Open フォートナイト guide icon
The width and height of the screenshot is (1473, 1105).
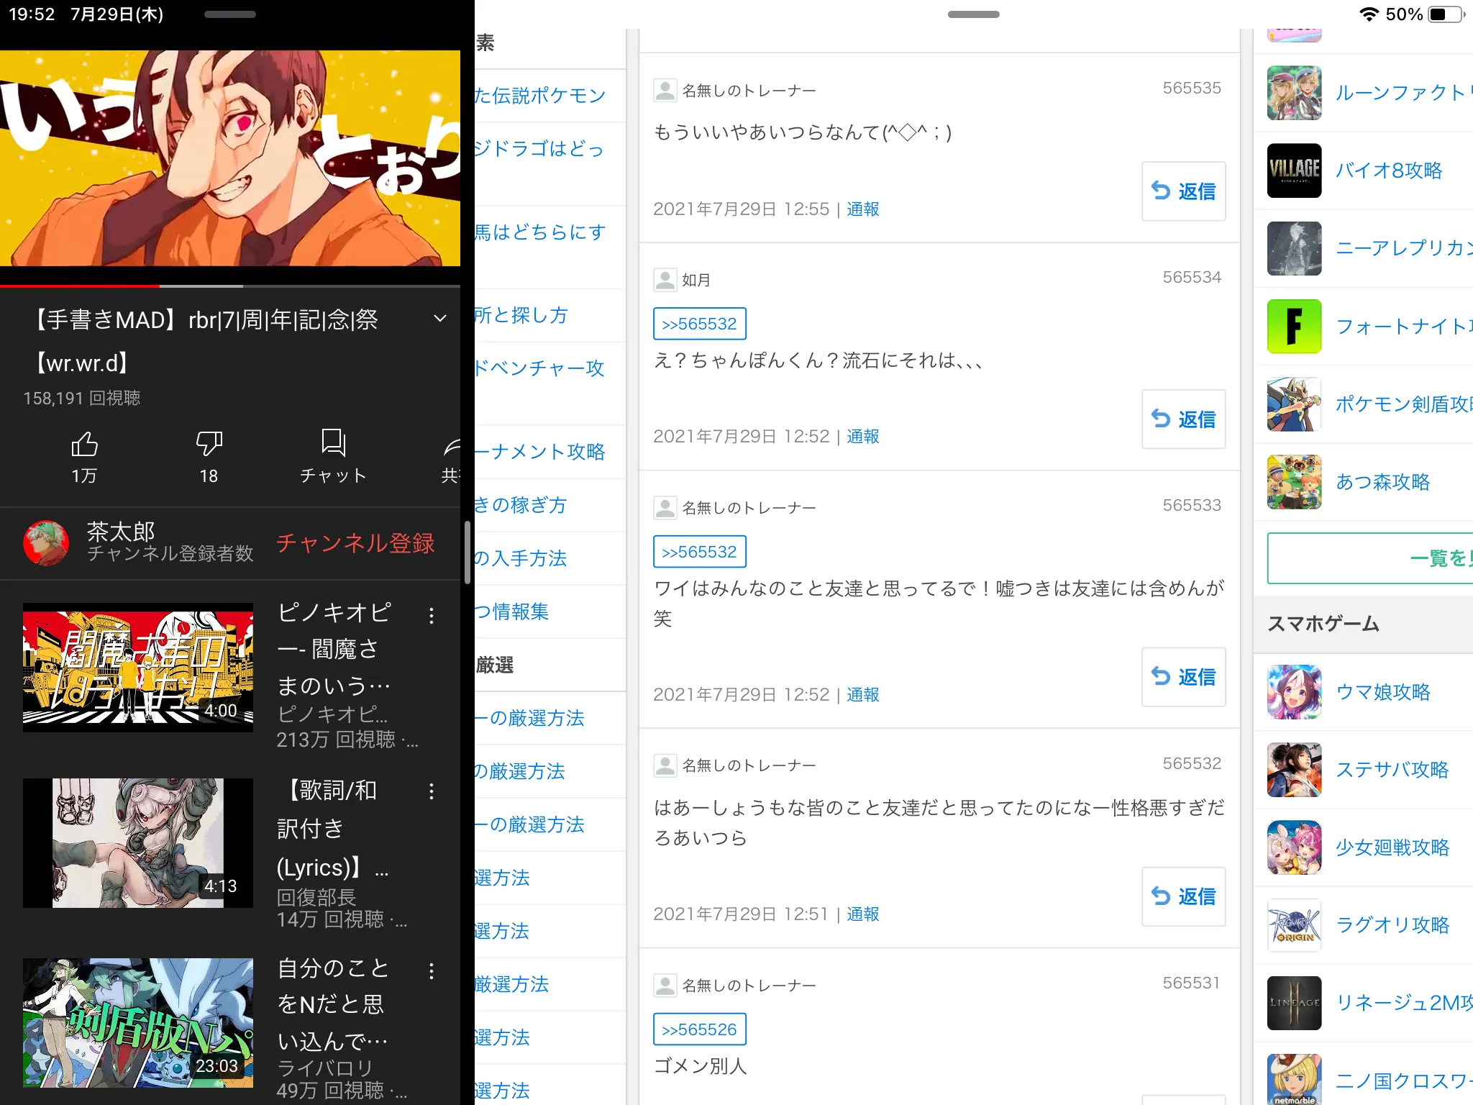1295,327
